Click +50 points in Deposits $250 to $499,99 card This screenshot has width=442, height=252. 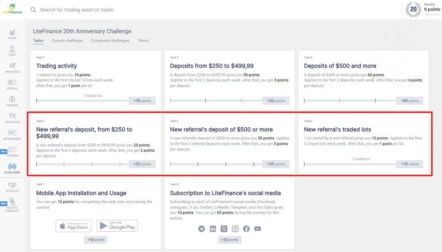(x=276, y=101)
